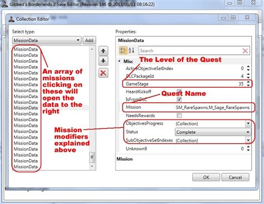The image size is (264, 204).
Task: Clear the property search box
Action: (x=245, y=51)
